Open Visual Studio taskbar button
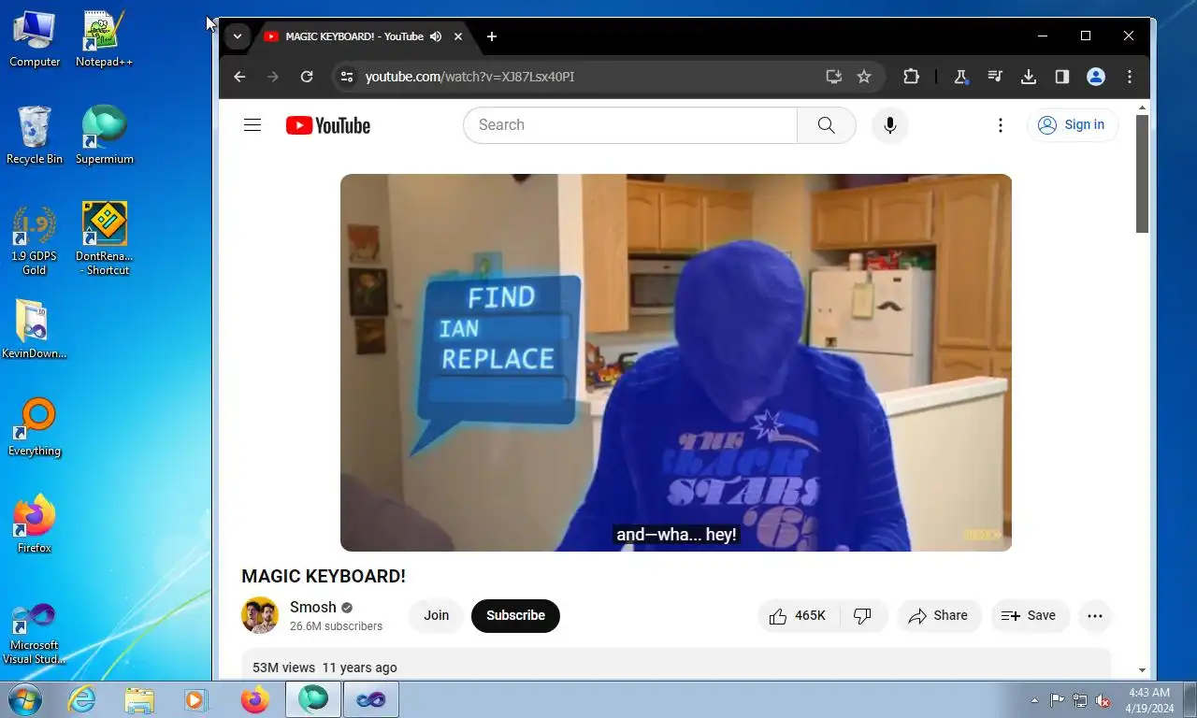The width and height of the screenshot is (1197, 718). pos(371,699)
